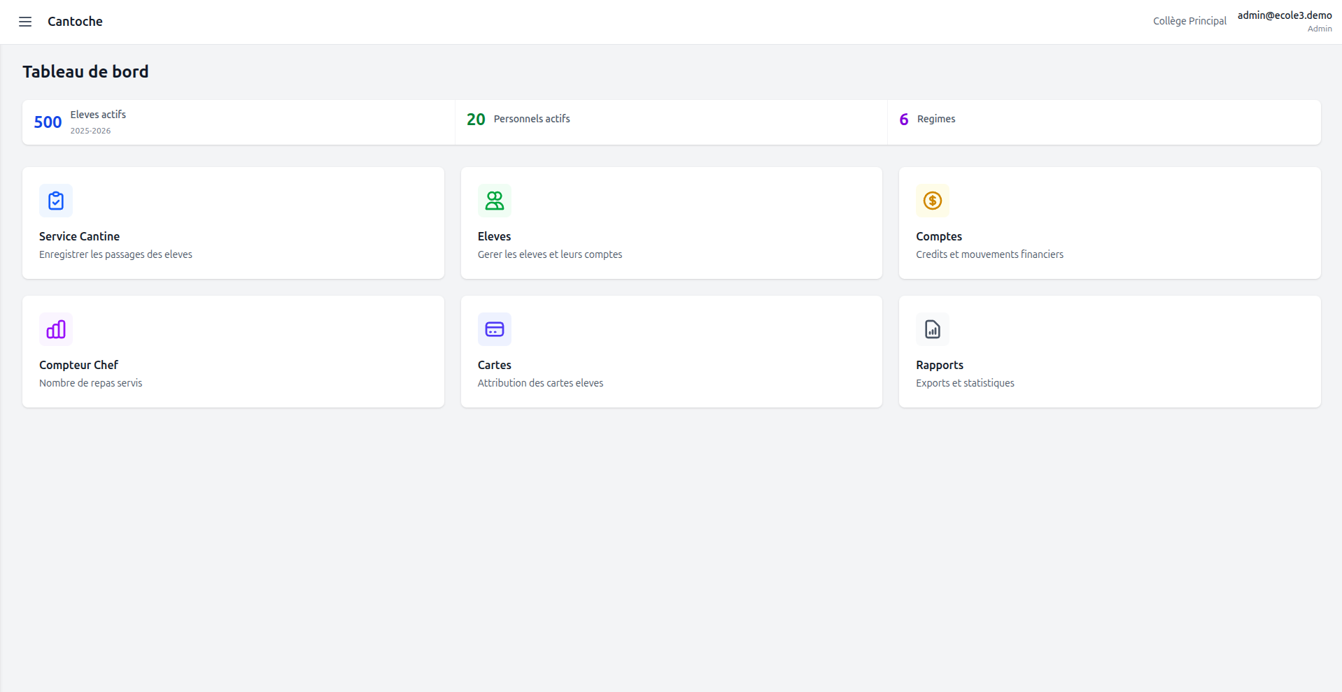Viewport: 1342px width, 692px height.
Task: Select the 500 Eleves actifs counter
Action: tap(238, 122)
